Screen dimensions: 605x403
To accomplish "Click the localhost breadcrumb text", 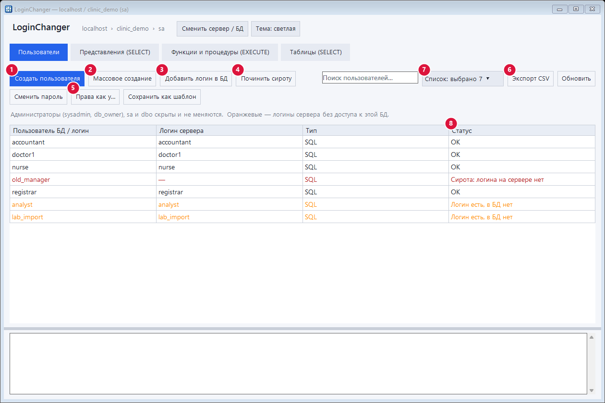I will [95, 29].
